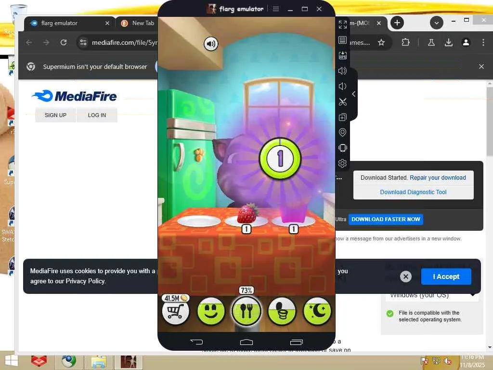
Task: Close the flarg emulator browser tab
Action: pos(107,23)
